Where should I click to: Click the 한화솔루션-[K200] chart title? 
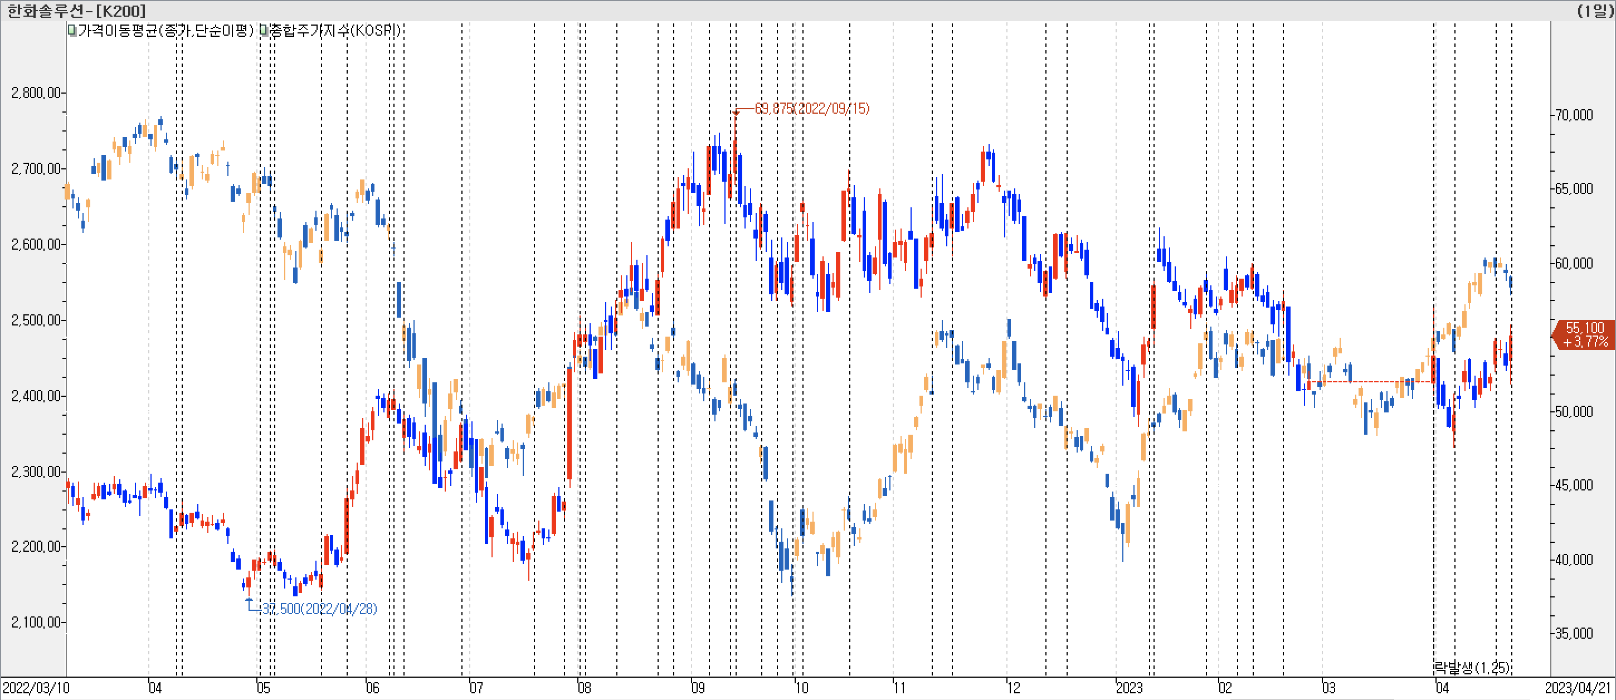coord(76,11)
